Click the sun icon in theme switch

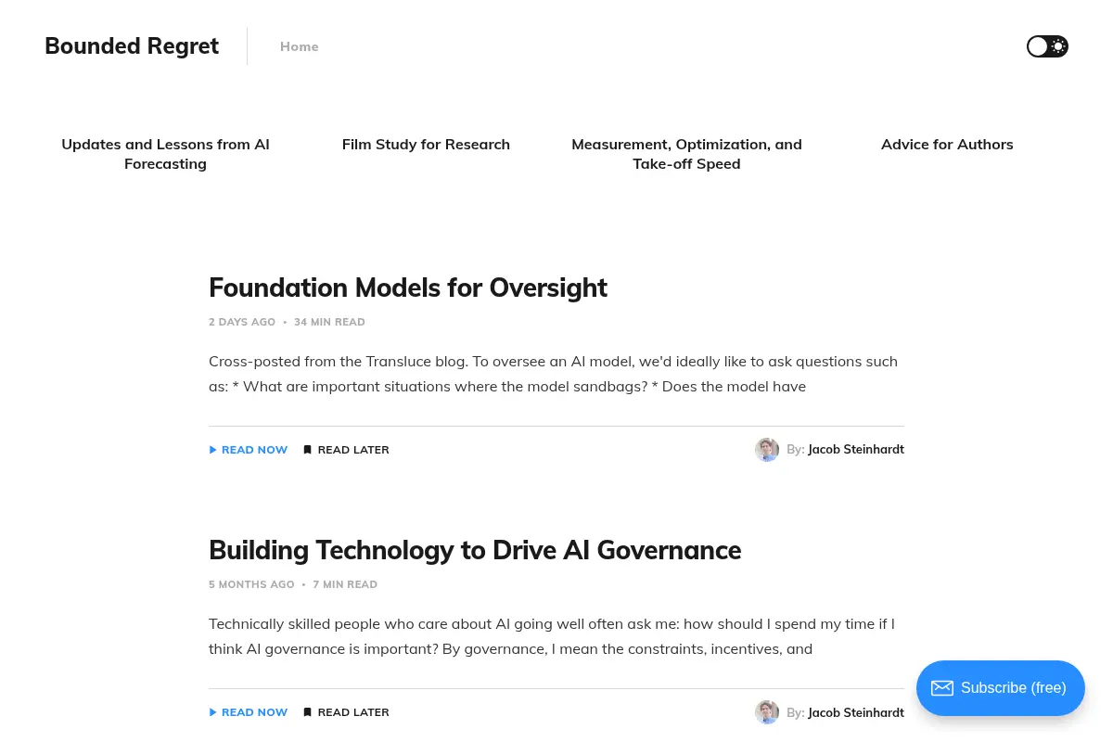1057,46
